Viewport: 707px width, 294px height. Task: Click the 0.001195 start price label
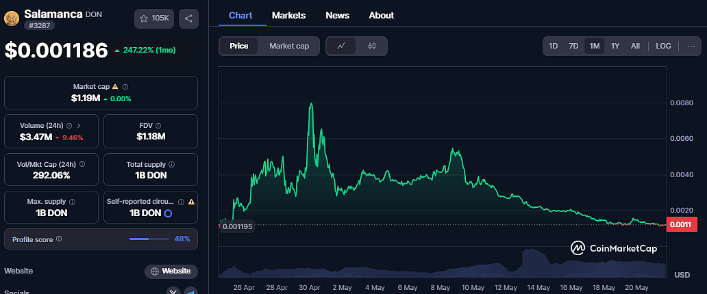click(x=237, y=227)
